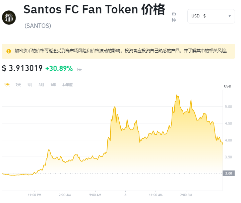Click the yellow warning exclamation icon
Image resolution: width=241 pixels, height=203 pixels.
pos(9,51)
